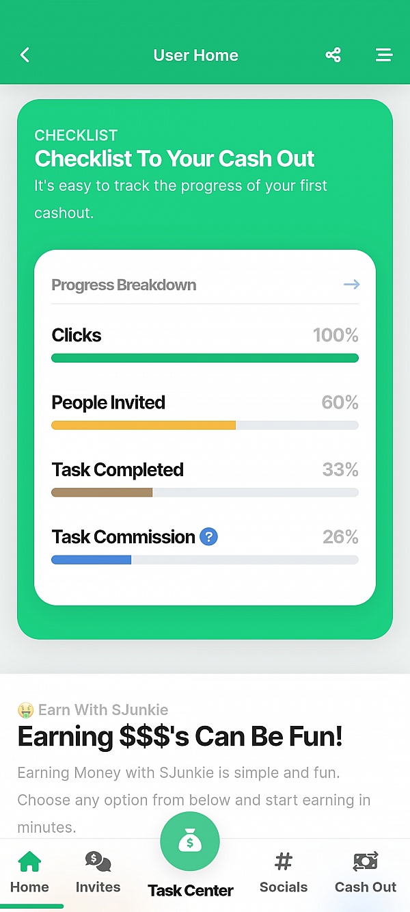Image resolution: width=410 pixels, height=912 pixels.
Task: Tap the Home house icon
Action: click(x=29, y=861)
